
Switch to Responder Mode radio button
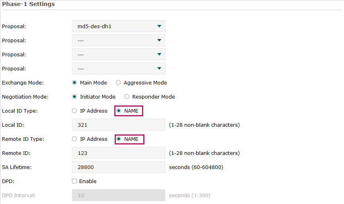[127, 97]
